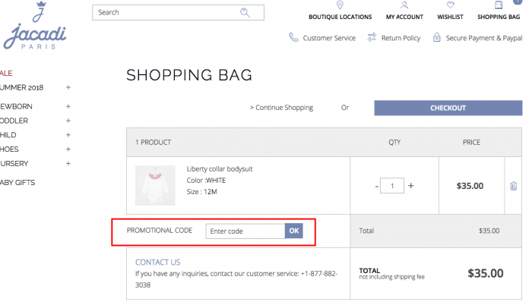Open Boutique Locations pin icon

[x=340, y=5]
